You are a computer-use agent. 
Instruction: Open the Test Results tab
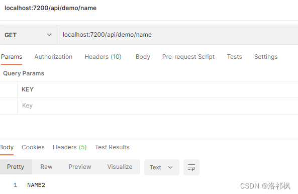112,147
